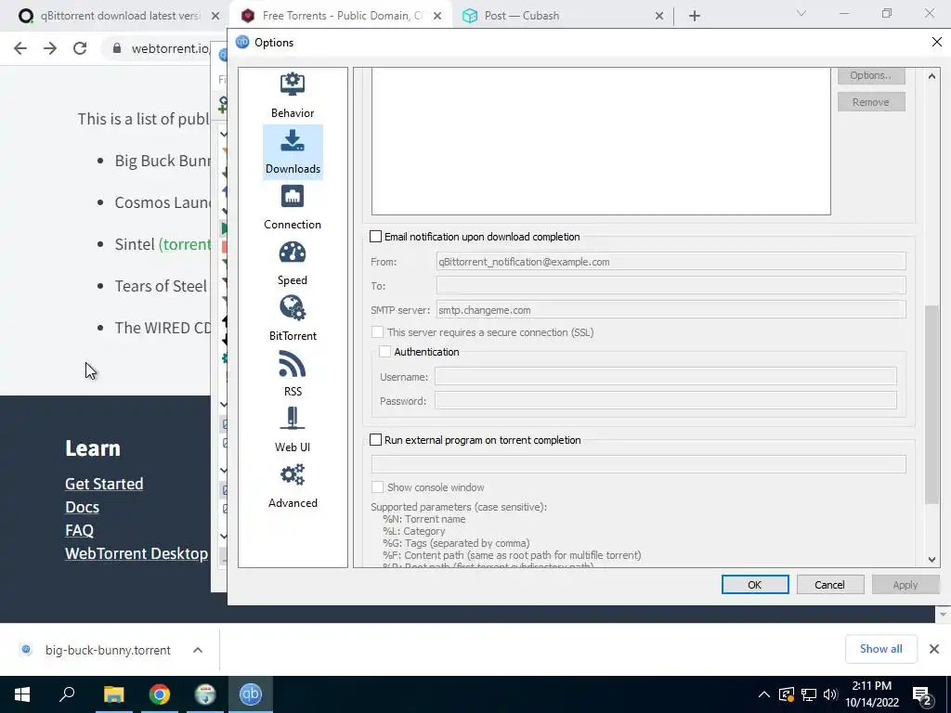
Task: Click the network tray icon
Action: click(809, 694)
